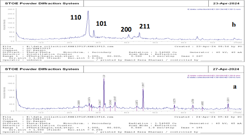245x135 pixels.
Task: Click the KHE13913.rsm legend path
Action: pos(214,9)
